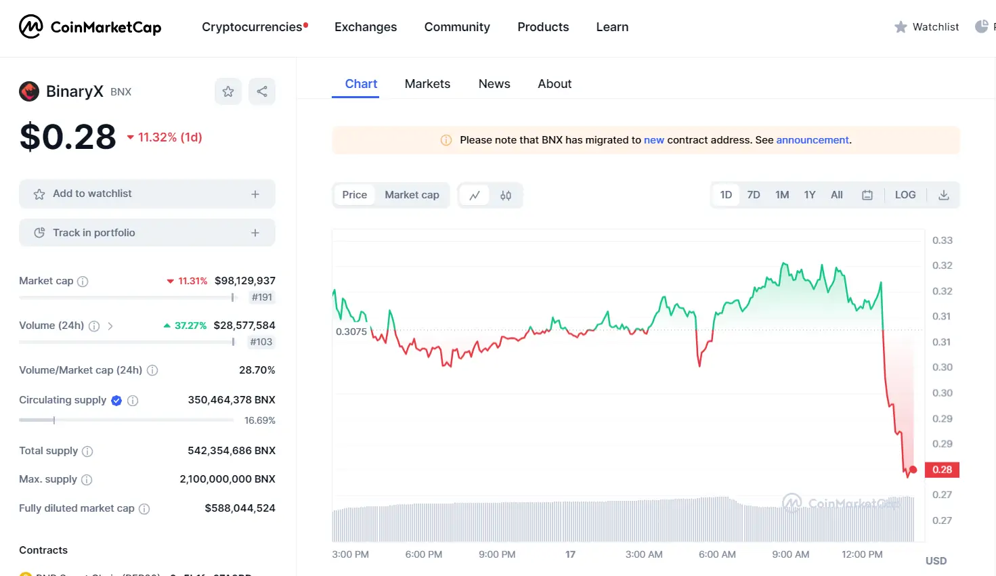
Task: Open the Volume (24h) info icon
Action: point(94,326)
